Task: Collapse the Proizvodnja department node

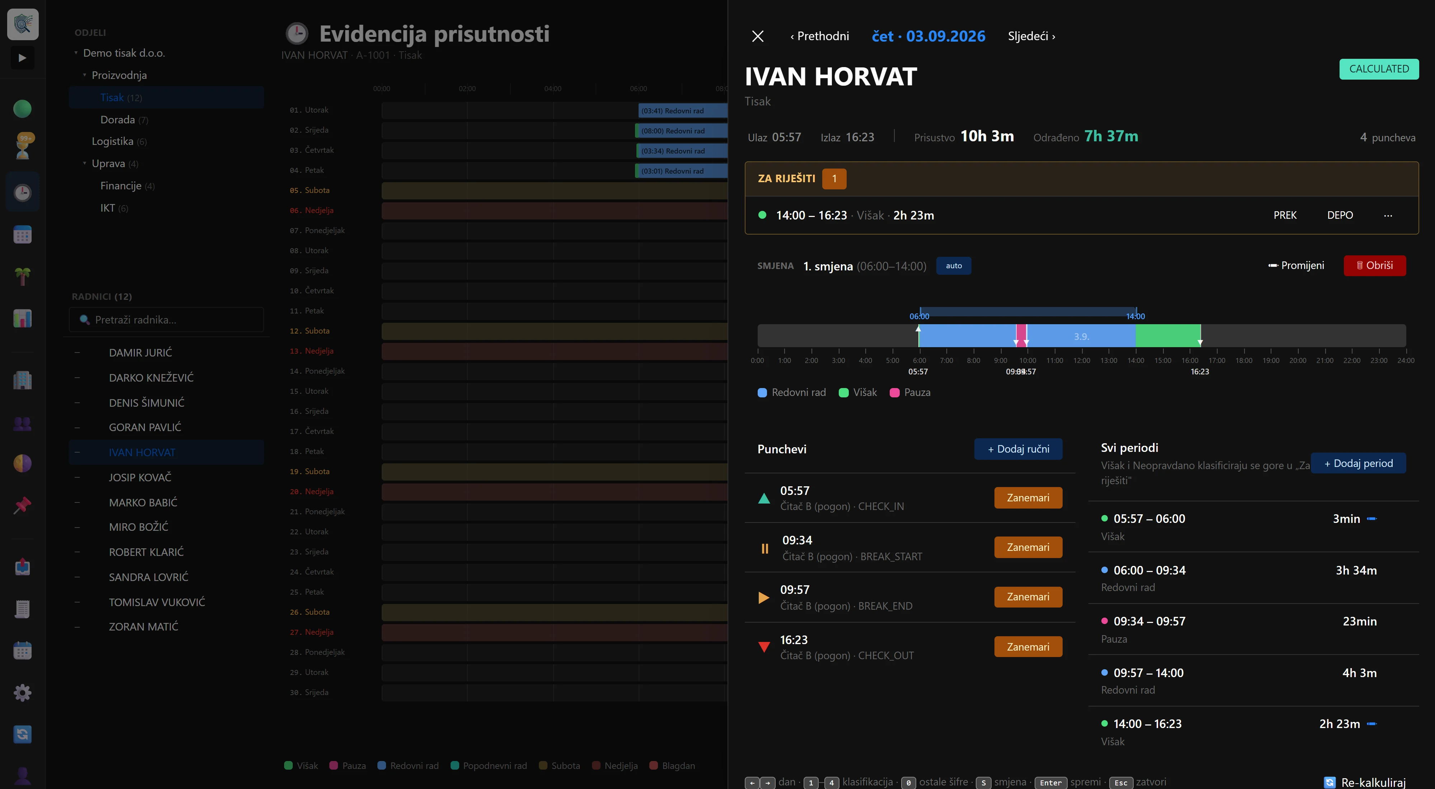Action: coord(85,75)
